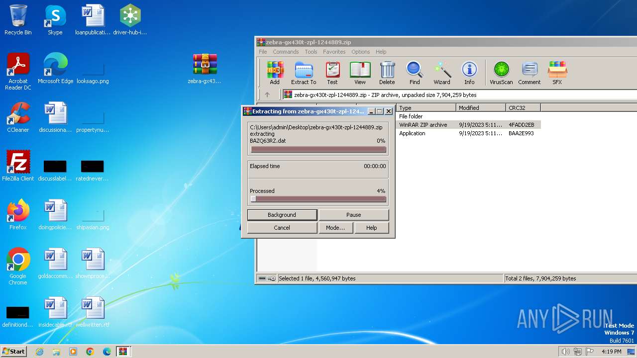Launch FileZilla Client desktop icon
The height and width of the screenshot is (358, 637).
(x=18, y=166)
